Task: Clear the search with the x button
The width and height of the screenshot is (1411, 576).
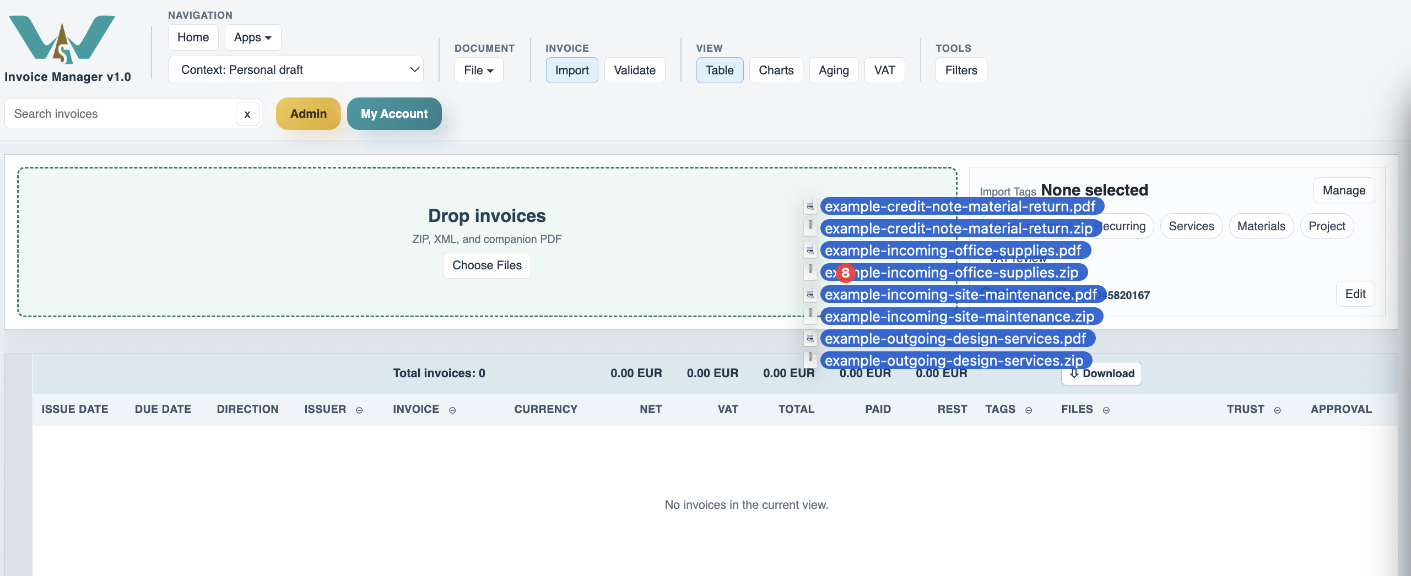Action: click(x=247, y=114)
